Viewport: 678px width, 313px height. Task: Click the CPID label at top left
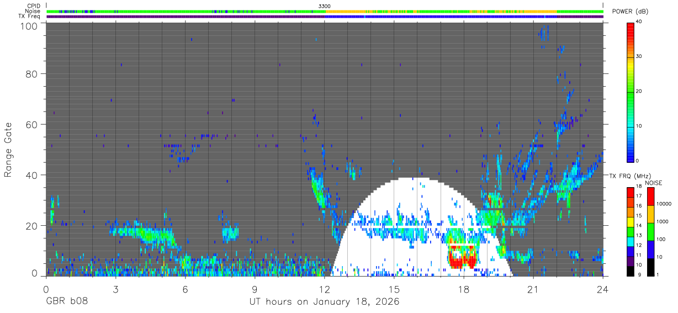(x=33, y=6)
